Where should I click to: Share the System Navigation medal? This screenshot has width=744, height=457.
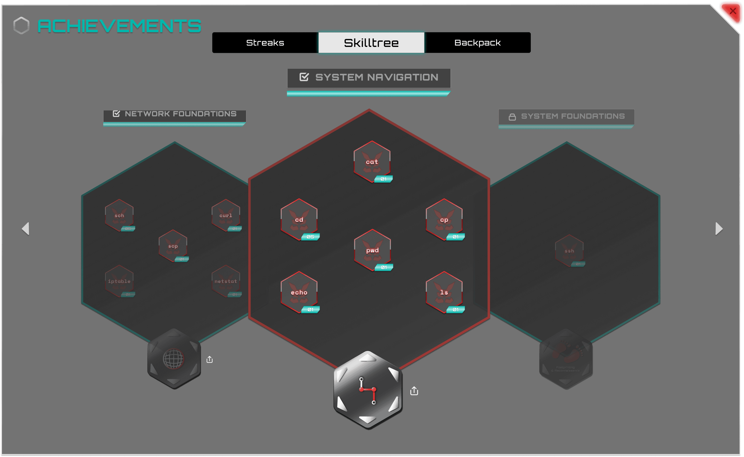click(x=414, y=391)
